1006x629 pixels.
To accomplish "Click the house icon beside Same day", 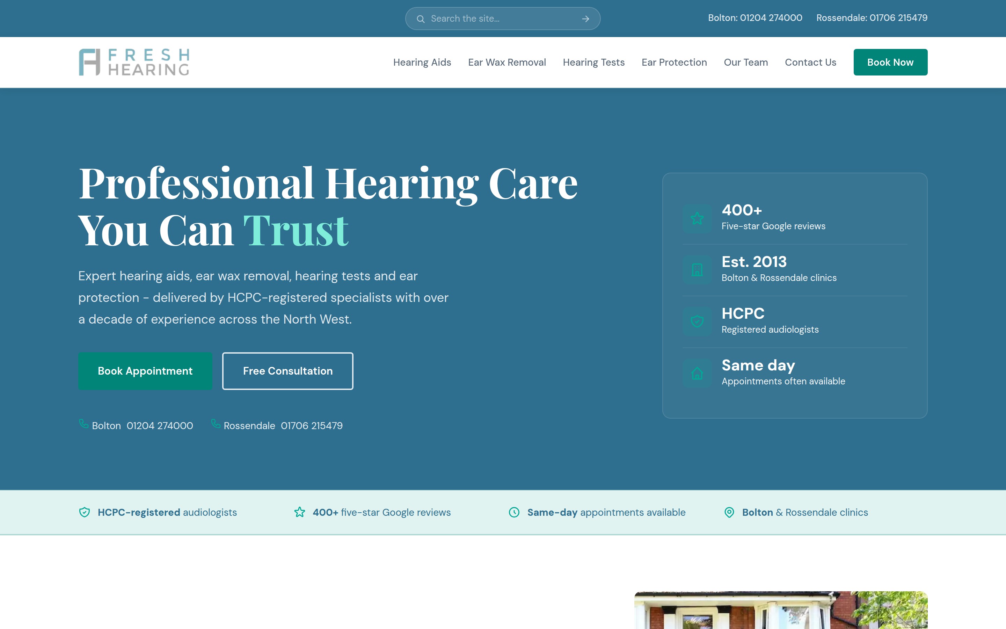I will coord(697,373).
